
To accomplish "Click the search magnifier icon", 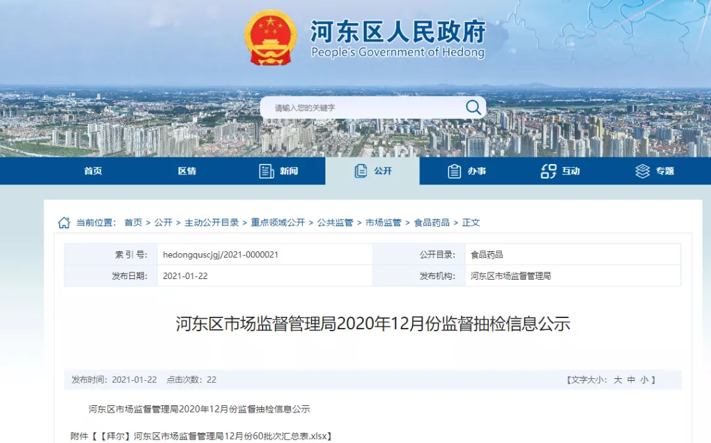I will pyautogui.click(x=473, y=107).
